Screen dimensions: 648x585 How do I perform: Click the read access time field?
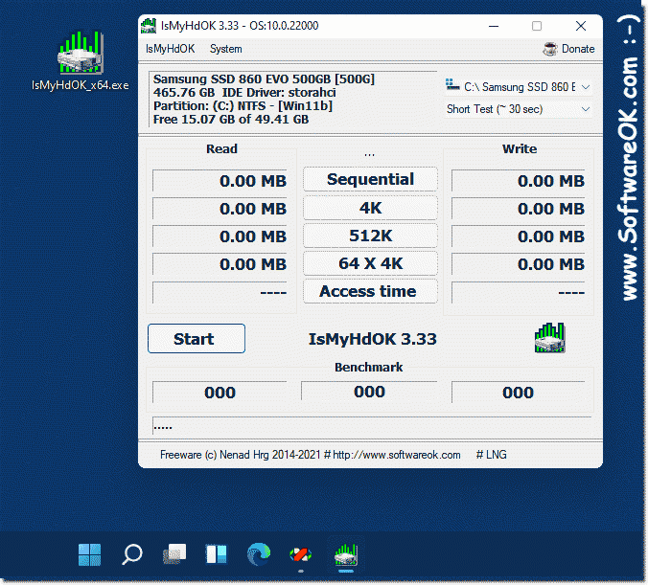(220, 292)
